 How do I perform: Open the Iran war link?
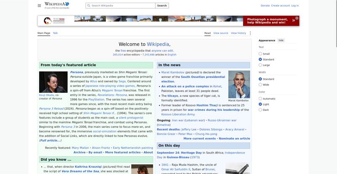(178, 120)
